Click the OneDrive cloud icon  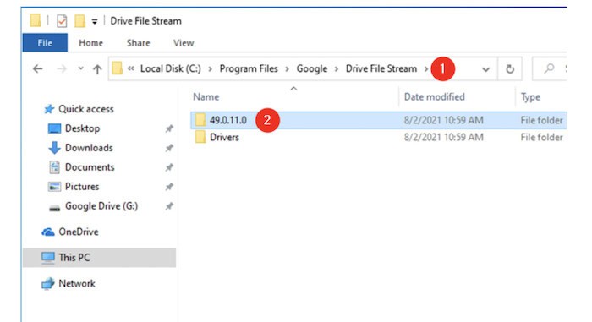pyautogui.click(x=48, y=232)
